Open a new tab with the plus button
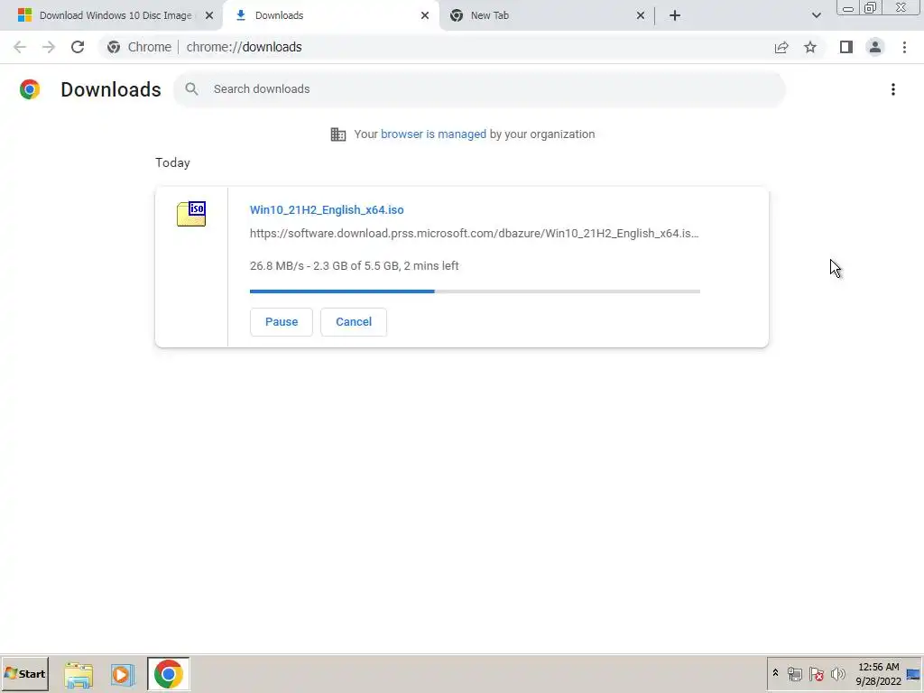 (x=675, y=15)
